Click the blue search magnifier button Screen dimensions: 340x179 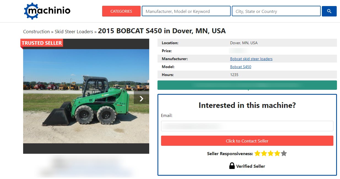[329, 11]
